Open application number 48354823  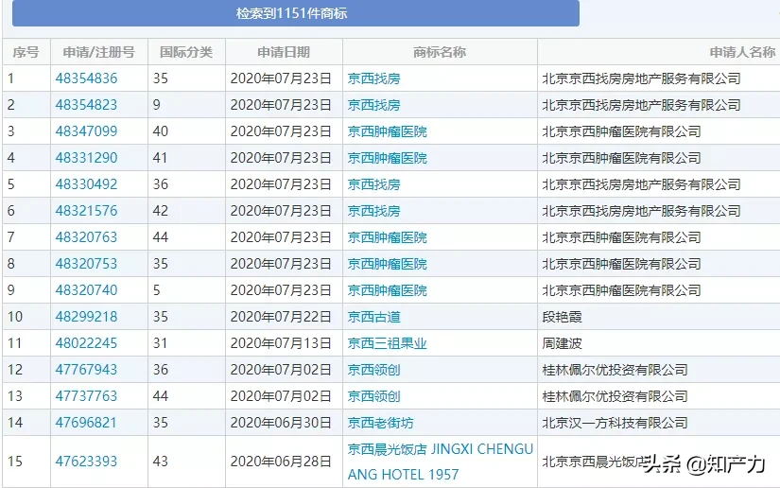tap(86, 104)
